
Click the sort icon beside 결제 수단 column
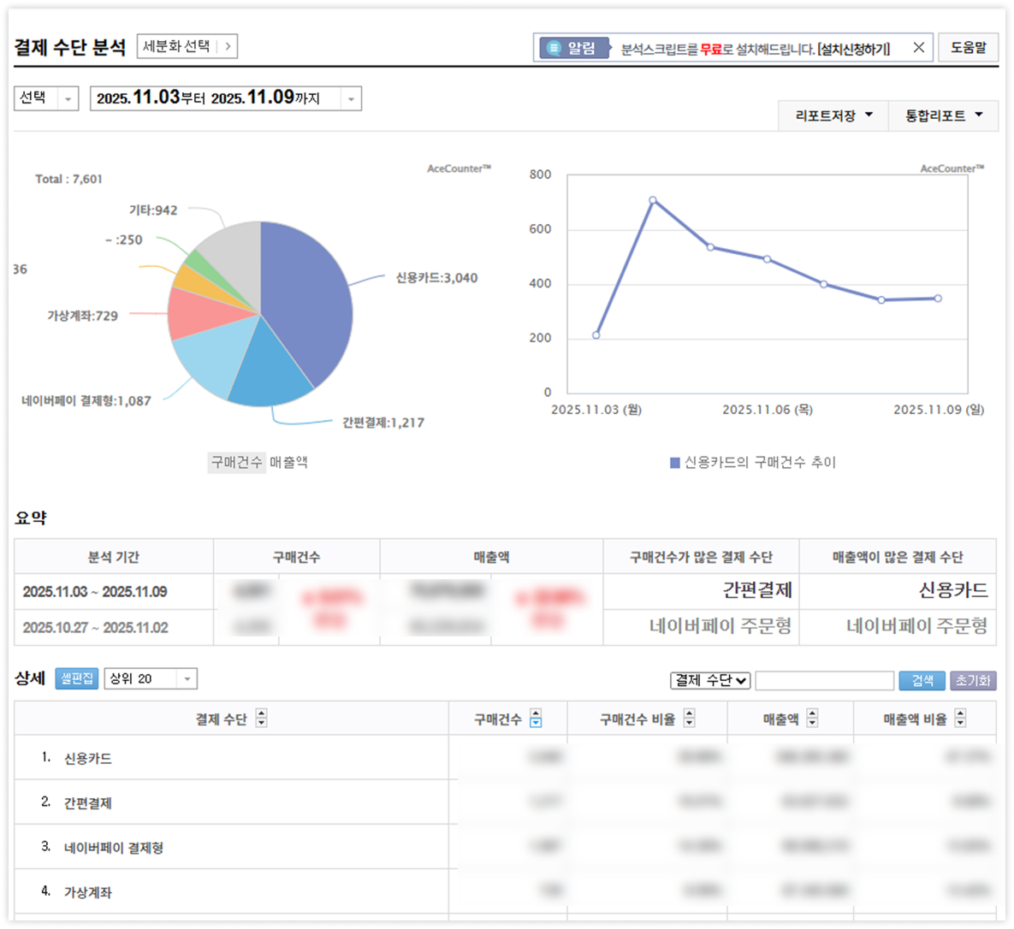262,719
